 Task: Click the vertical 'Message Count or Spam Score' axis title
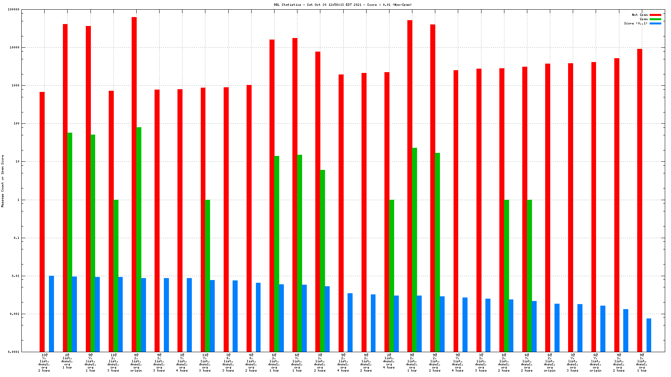click(x=2, y=181)
